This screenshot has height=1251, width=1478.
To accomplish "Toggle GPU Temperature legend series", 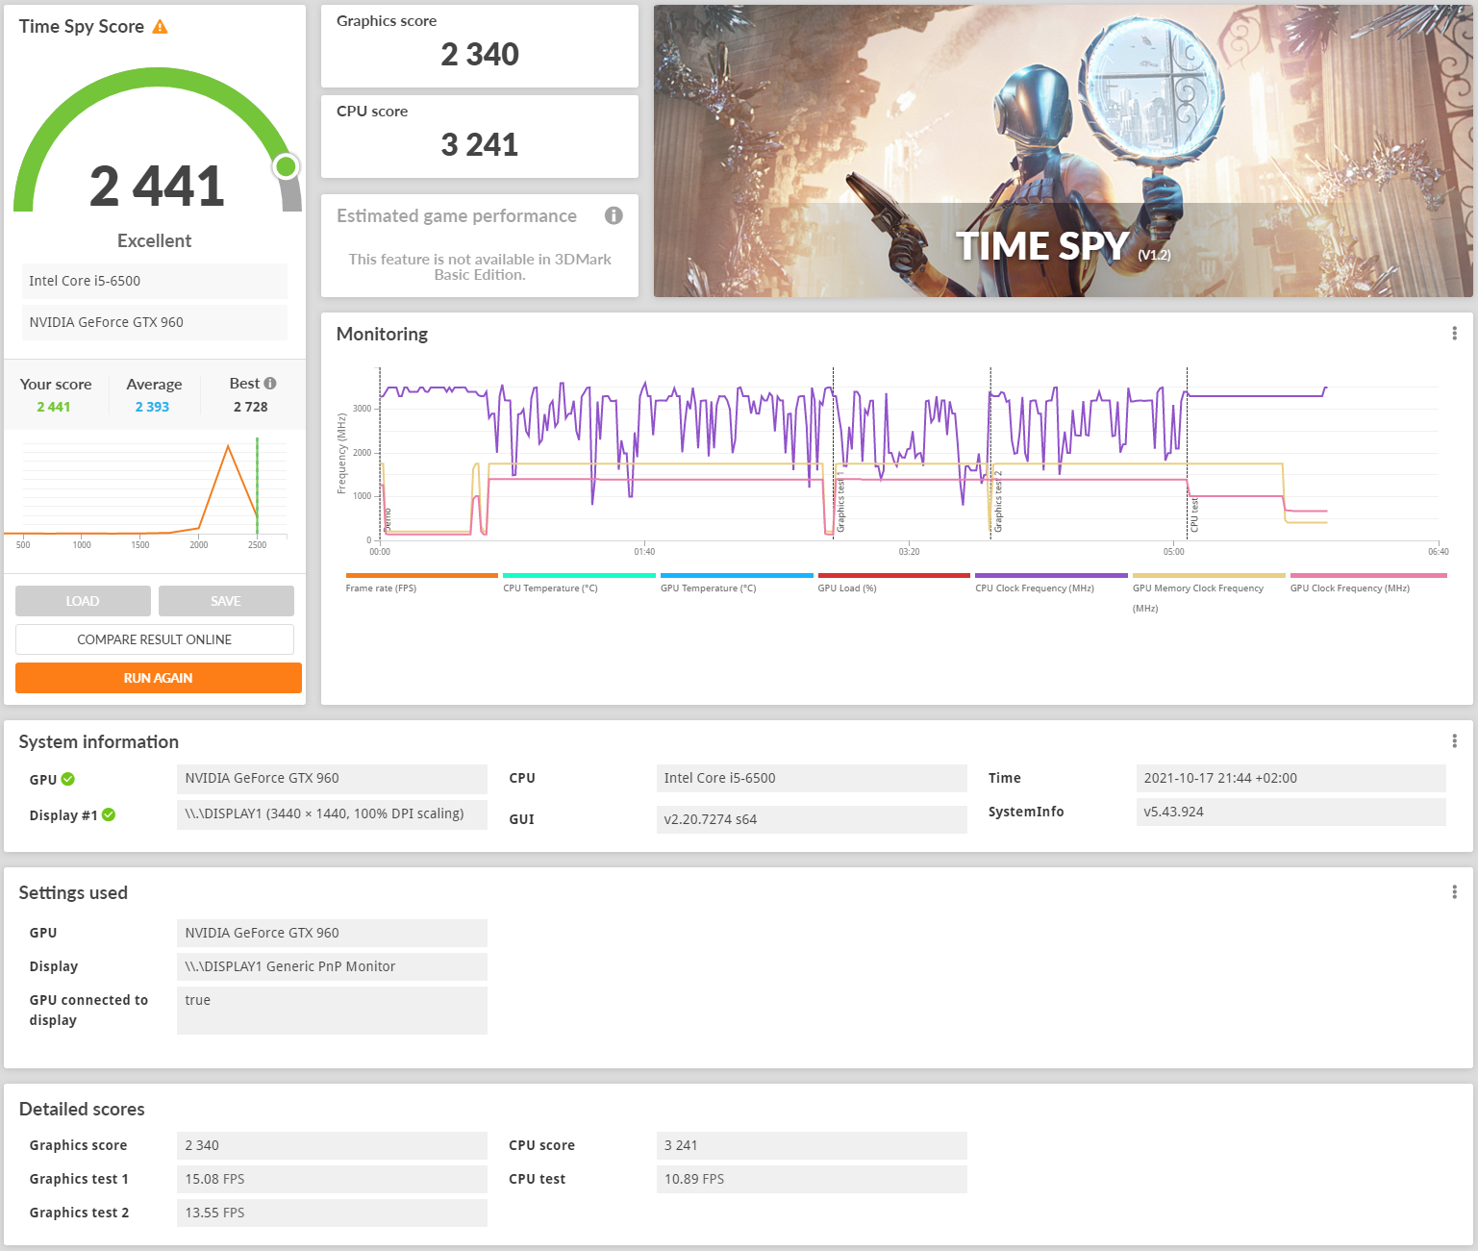I will [x=737, y=583].
